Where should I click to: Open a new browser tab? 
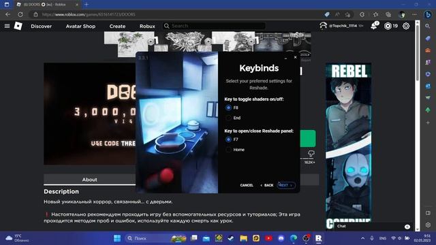click(87, 5)
